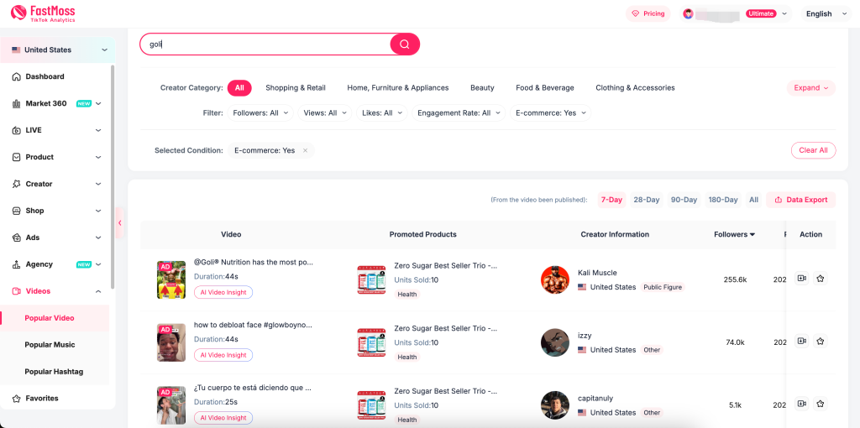
Task: Favorite the Kali Muscle video with star icon
Action: pyautogui.click(x=820, y=279)
